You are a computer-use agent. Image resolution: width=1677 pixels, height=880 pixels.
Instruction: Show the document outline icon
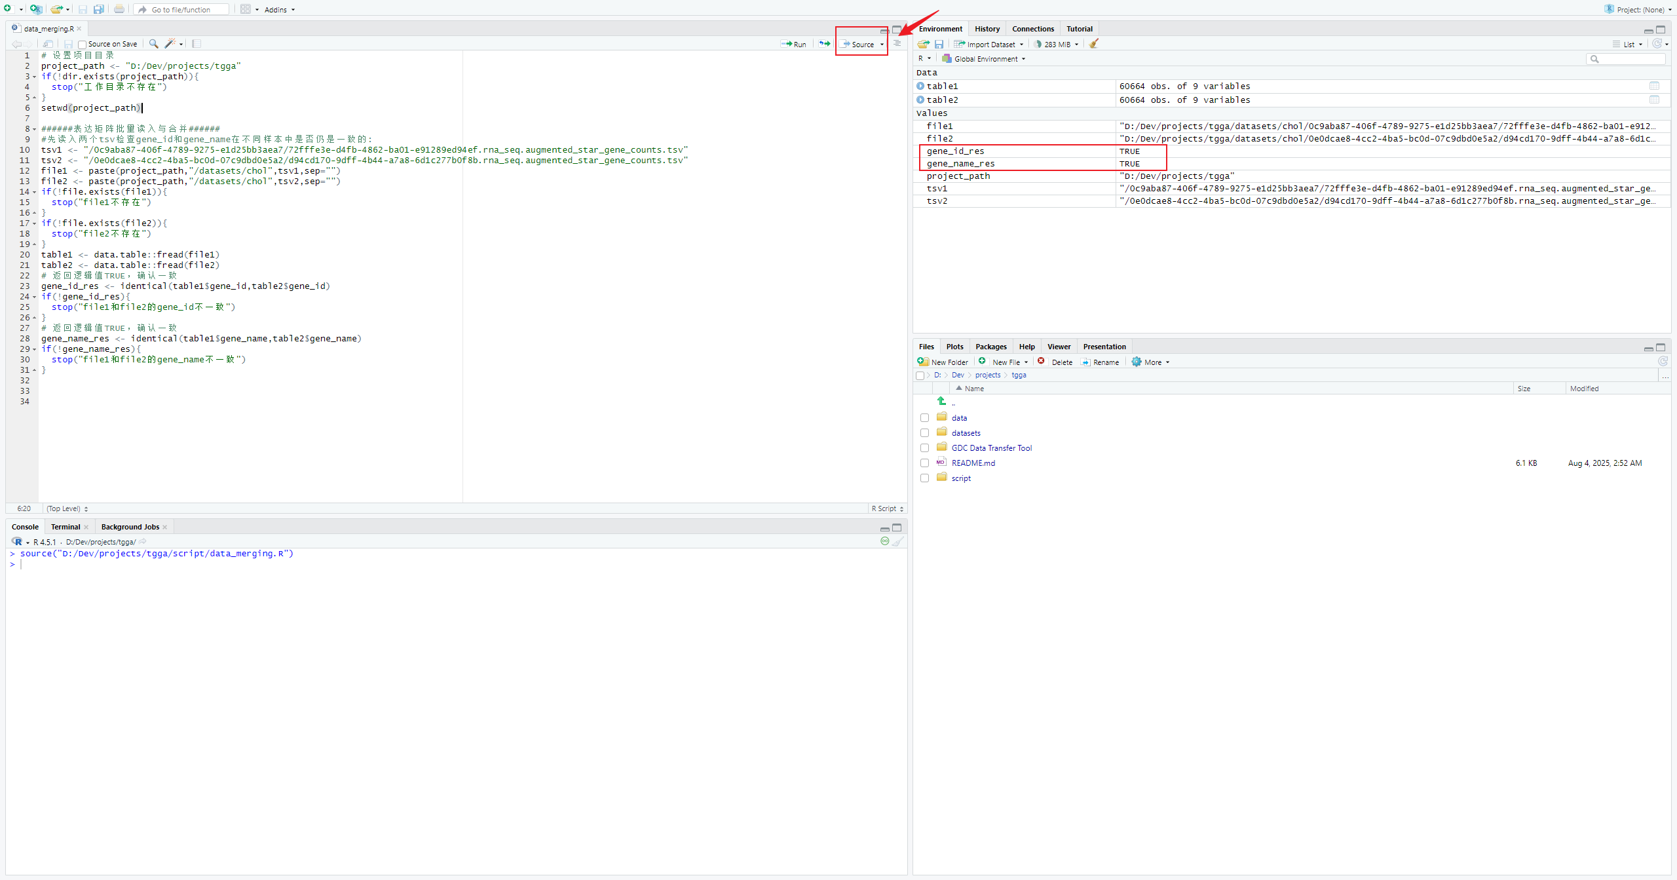point(897,44)
